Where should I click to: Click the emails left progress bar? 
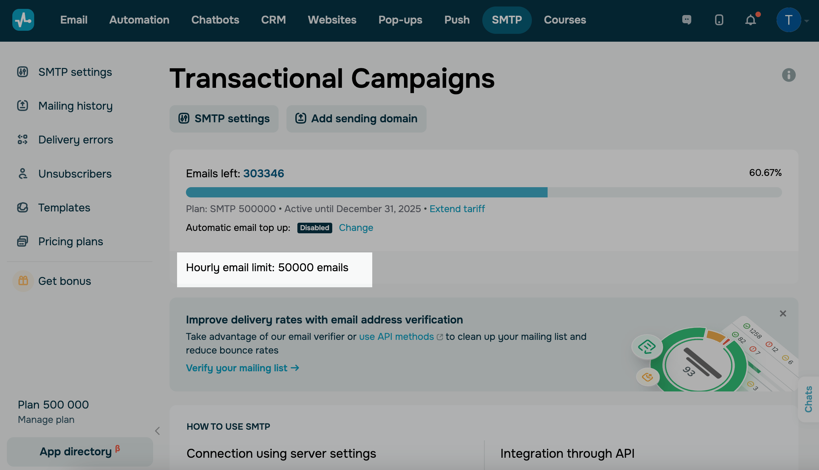coord(484,192)
